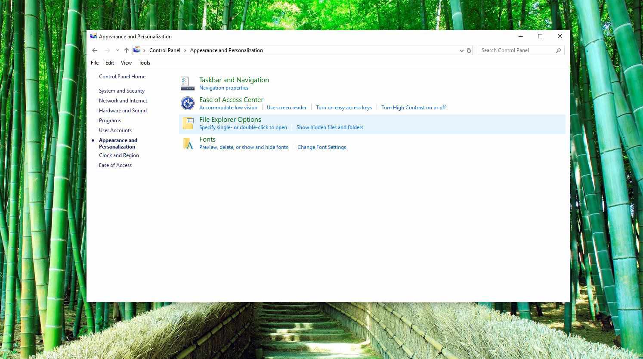
Task: Refresh the Control Panel view
Action: click(x=469, y=50)
